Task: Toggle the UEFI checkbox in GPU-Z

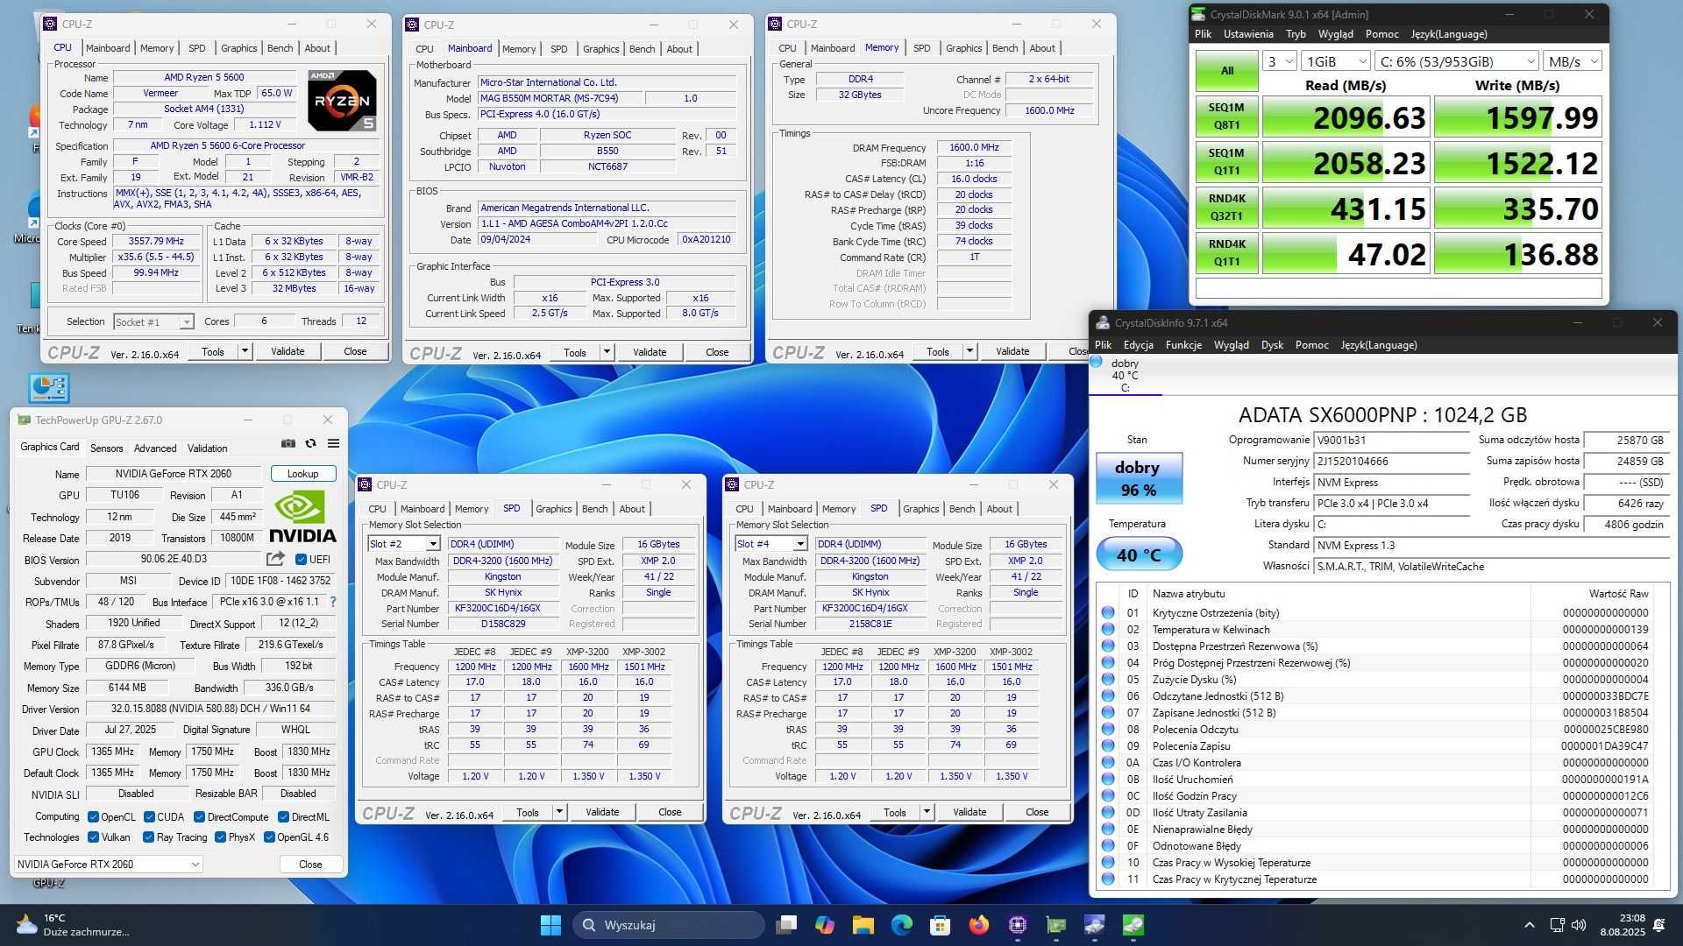Action: pos(301,560)
